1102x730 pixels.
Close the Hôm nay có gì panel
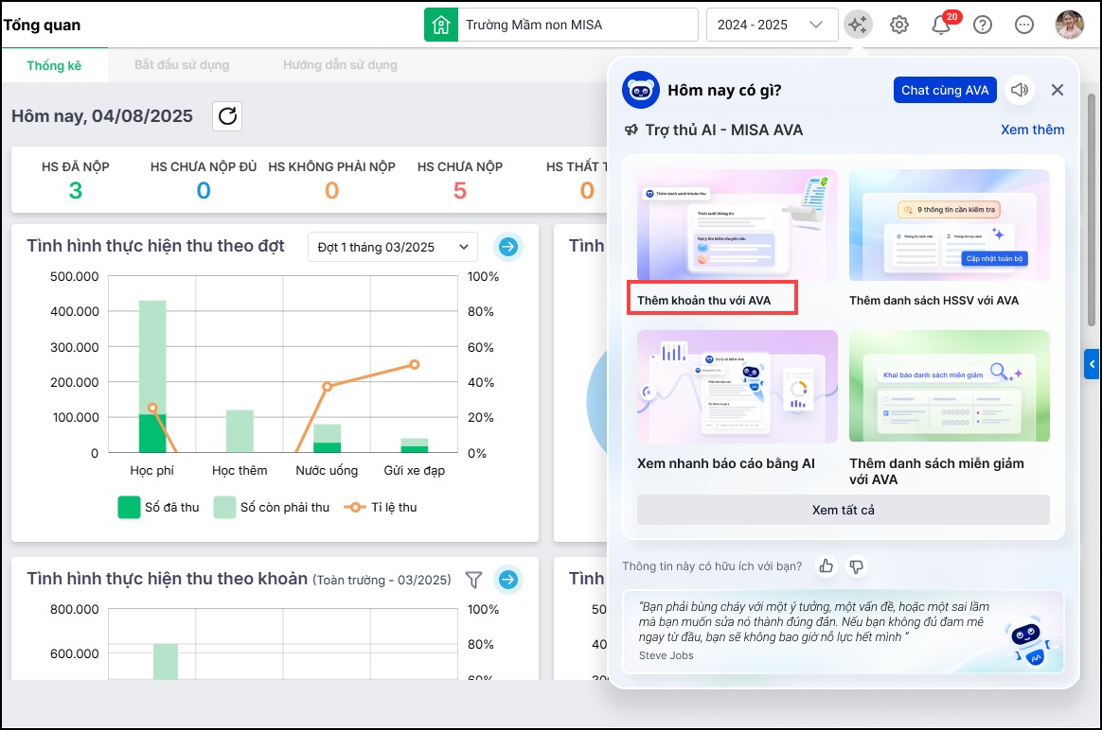tap(1057, 90)
